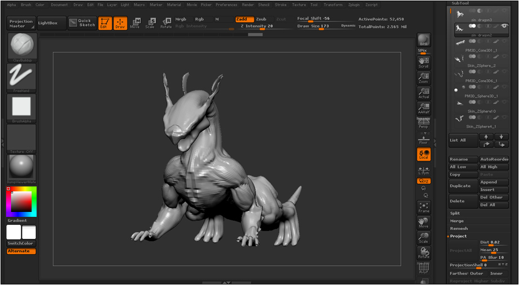
Task: Select the ClayBuildup brush thumbnail
Action: (x=21, y=47)
